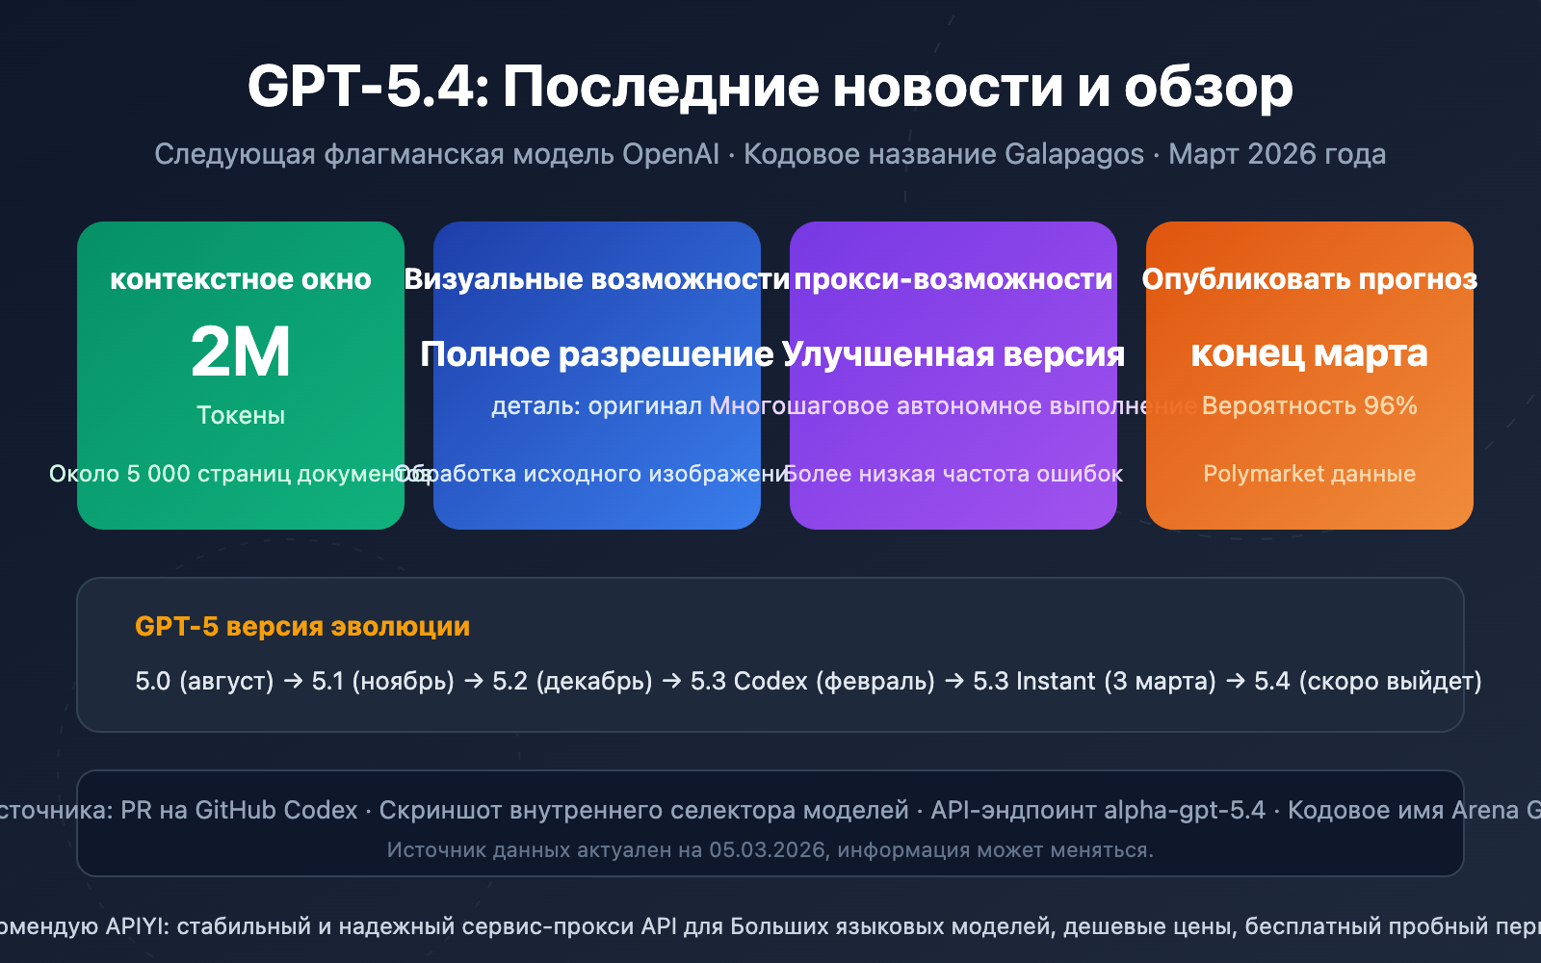Select the Вероятность 96% indicator
This screenshot has height=963, width=1541.
(x=1309, y=405)
